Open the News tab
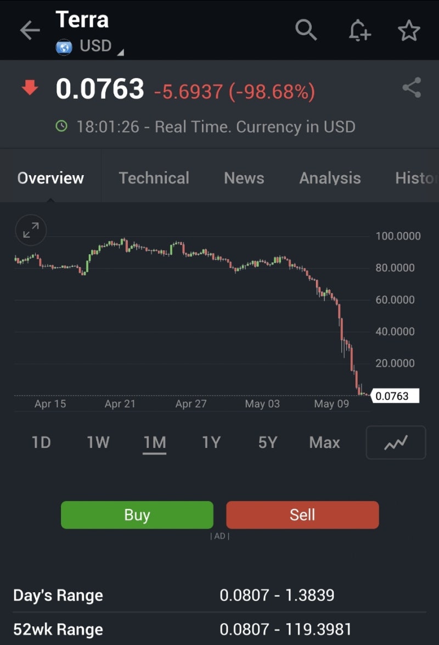 point(244,178)
